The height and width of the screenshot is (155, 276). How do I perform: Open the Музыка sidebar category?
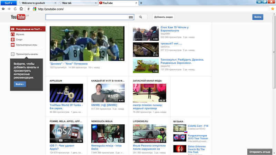20,34
